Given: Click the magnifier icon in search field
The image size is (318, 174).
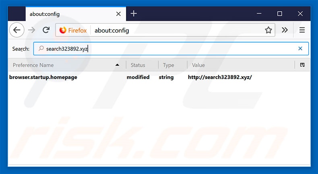Looking at the screenshot, I should click(41, 48).
